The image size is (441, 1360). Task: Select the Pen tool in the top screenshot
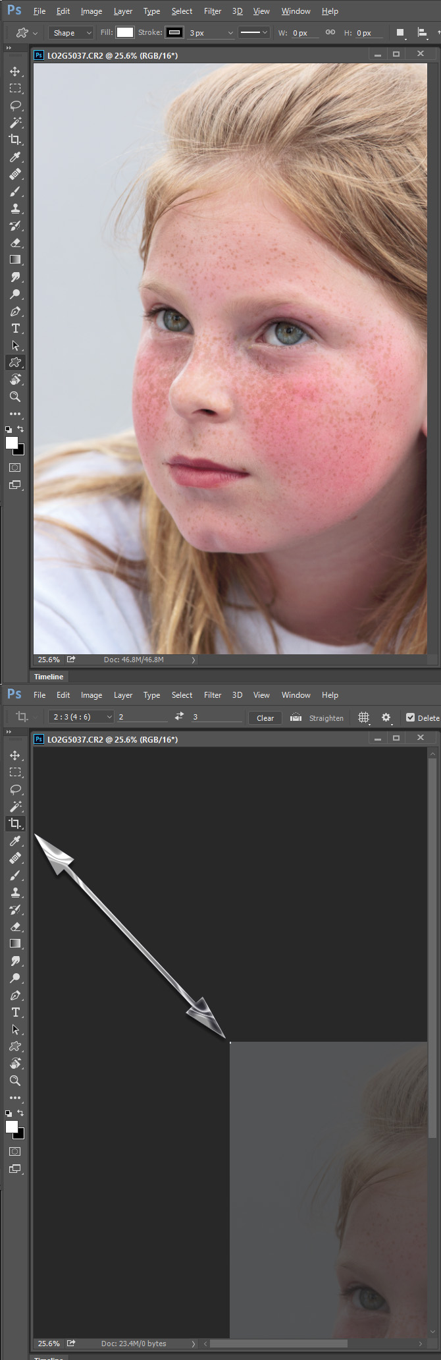15,311
